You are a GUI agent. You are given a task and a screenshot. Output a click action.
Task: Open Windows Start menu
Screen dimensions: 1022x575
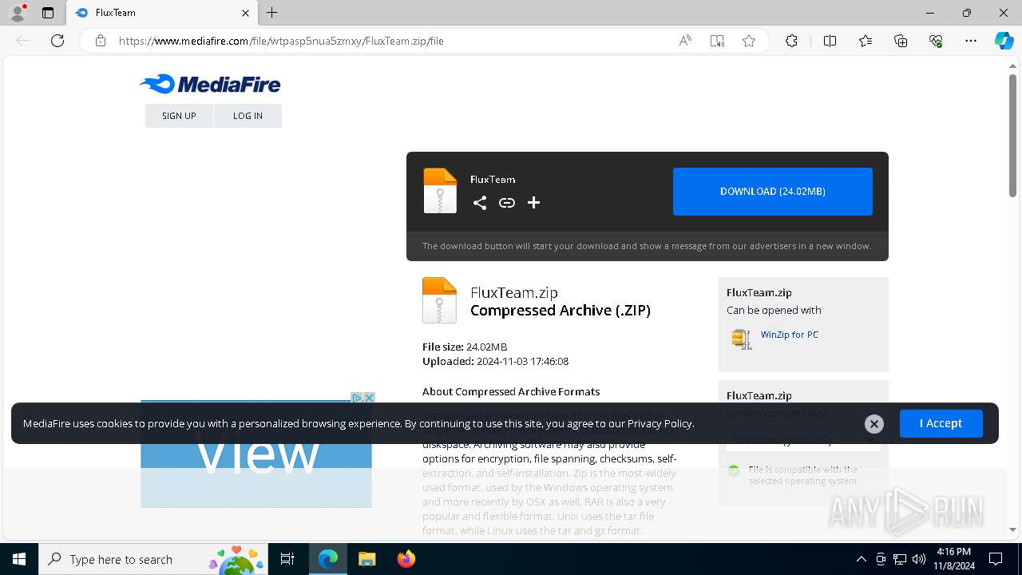pyautogui.click(x=19, y=559)
